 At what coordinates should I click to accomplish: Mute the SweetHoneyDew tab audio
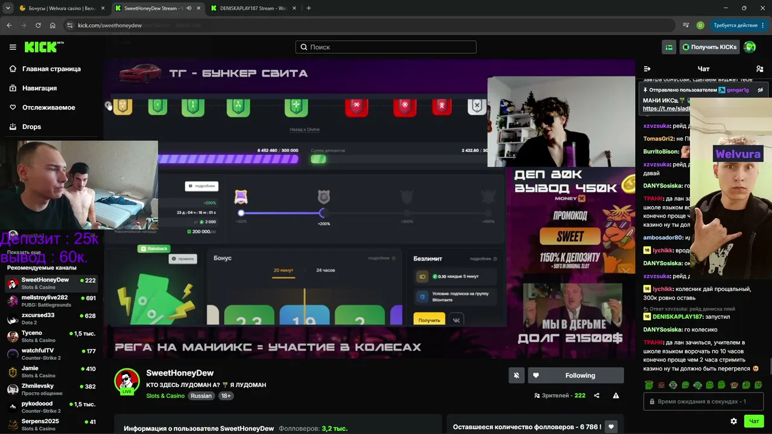[x=189, y=8]
